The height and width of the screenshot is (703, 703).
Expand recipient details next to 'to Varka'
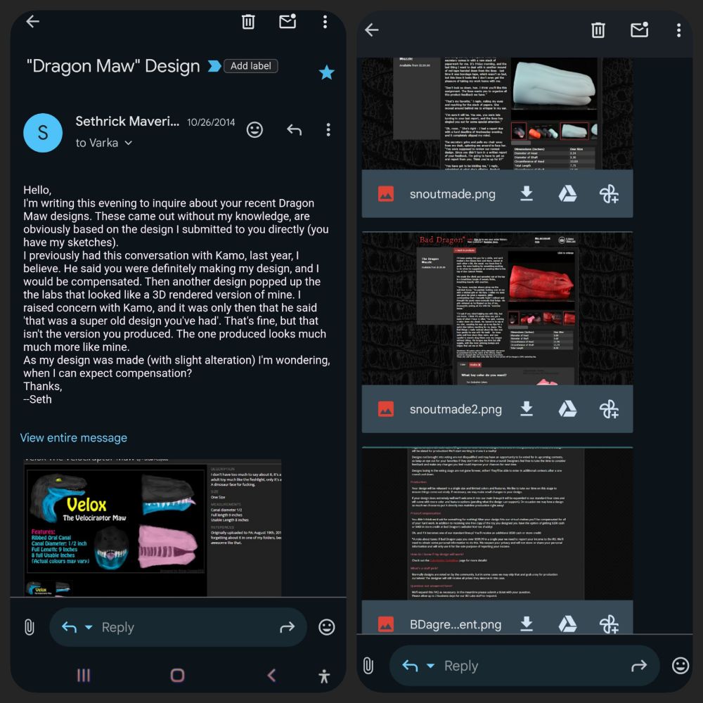click(128, 143)
